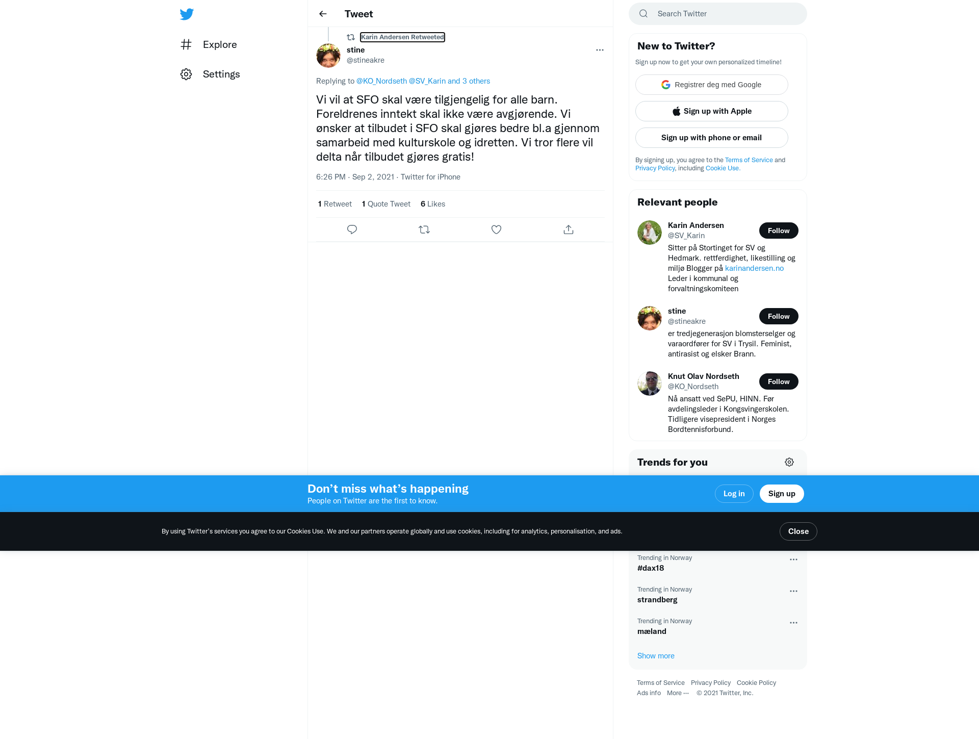Retweet this tweet via the retweet icon
979x739 pixels.
pyautogui.click(x=424, y=230)
